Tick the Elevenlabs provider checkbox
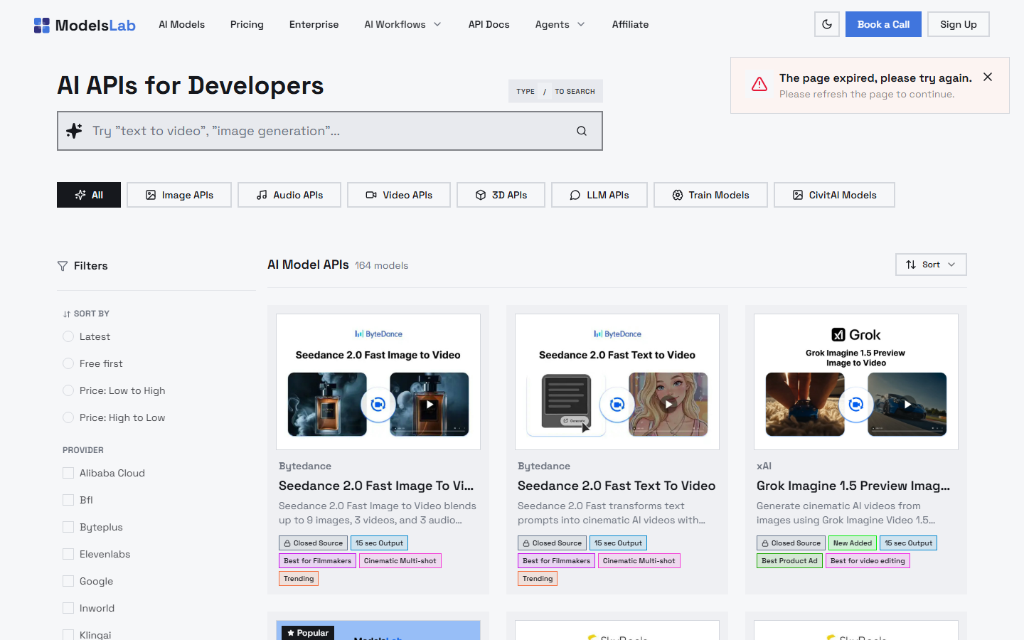 pyautogui.click(x=68, y=554)
